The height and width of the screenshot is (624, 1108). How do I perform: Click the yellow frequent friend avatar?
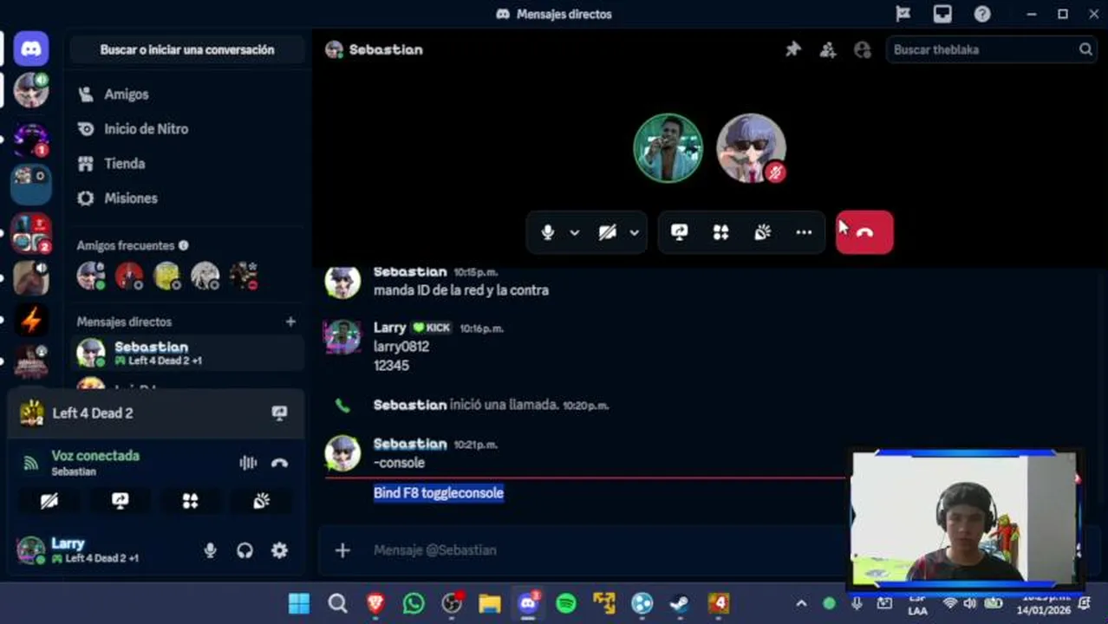pyautogui.click(x=166, y=276)
